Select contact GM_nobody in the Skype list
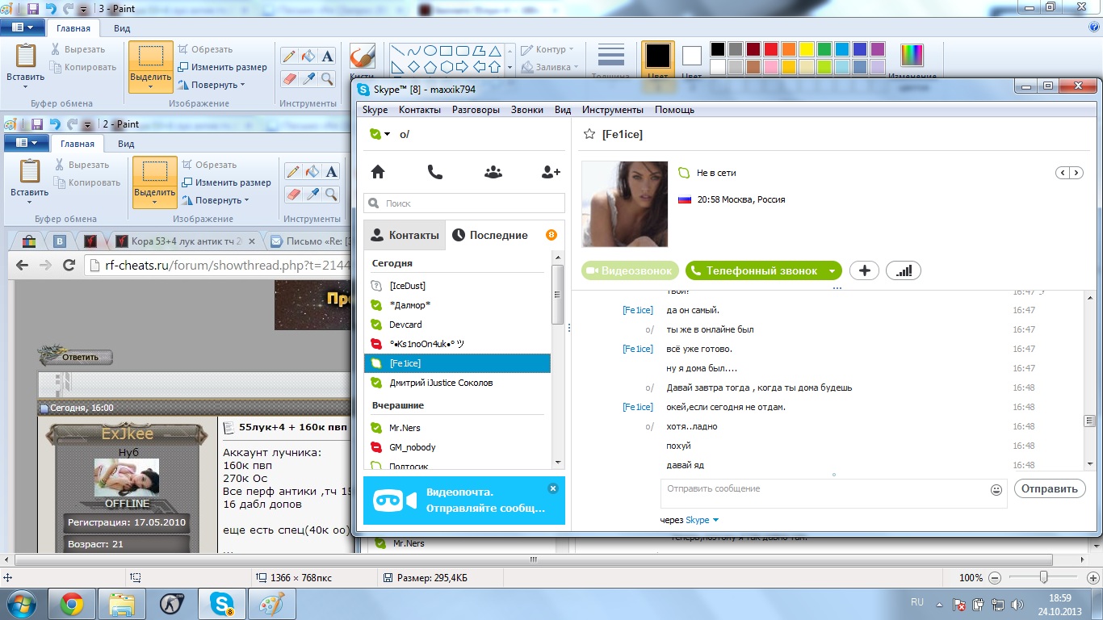Screen dimensions: 1103x620 click(457, 447)
